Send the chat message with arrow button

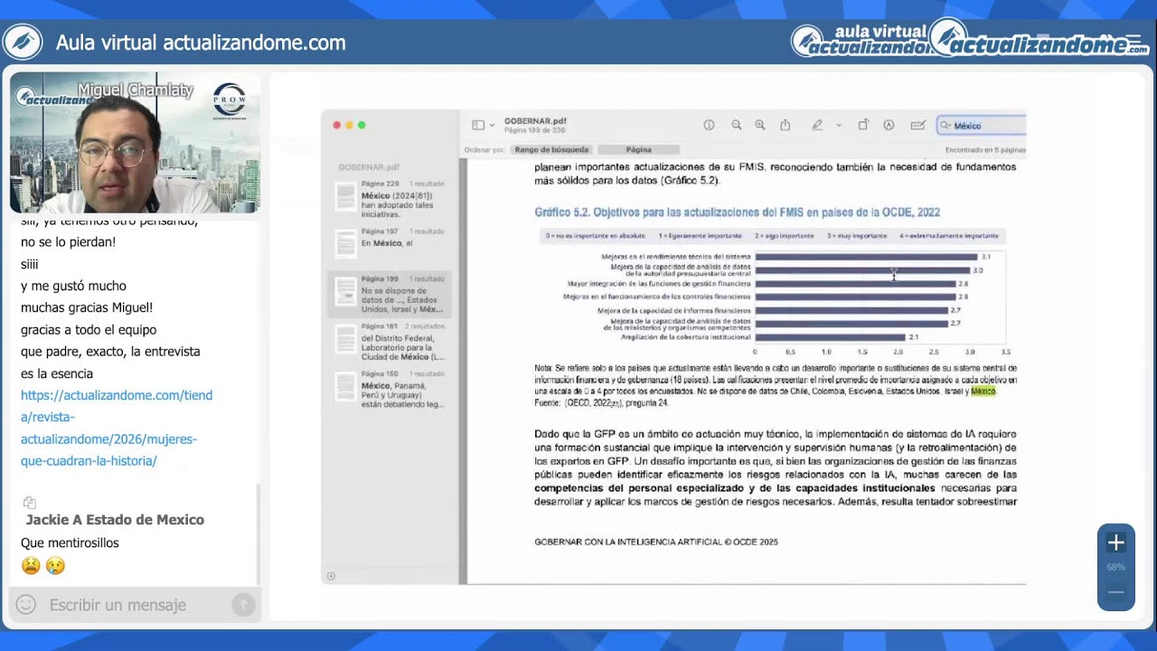point(243,605)
